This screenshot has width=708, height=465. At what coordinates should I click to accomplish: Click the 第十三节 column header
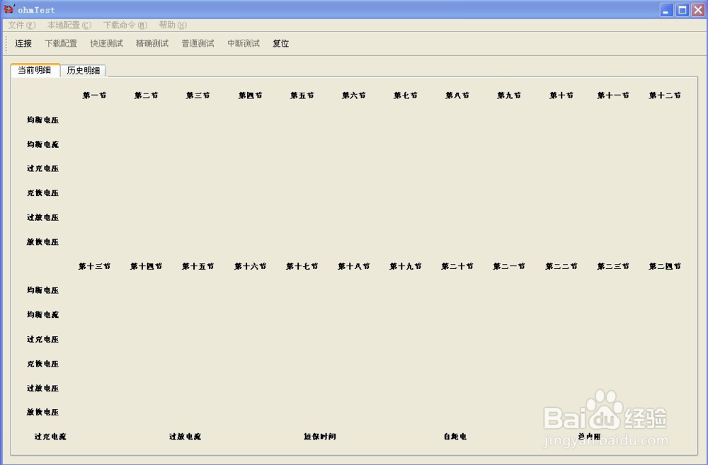tap(94, 266)
